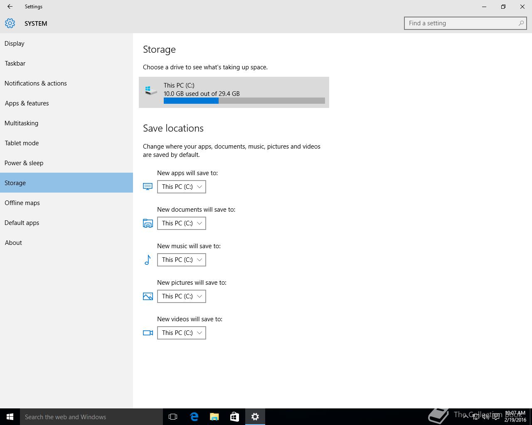Open the Offline maps page

[66, 203]
